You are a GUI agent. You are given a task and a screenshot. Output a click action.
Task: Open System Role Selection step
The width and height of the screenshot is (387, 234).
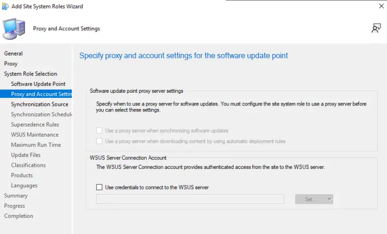(31, 74)
